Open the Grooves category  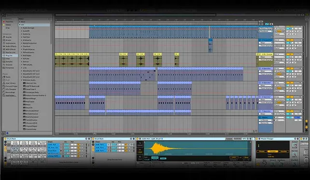9,65
